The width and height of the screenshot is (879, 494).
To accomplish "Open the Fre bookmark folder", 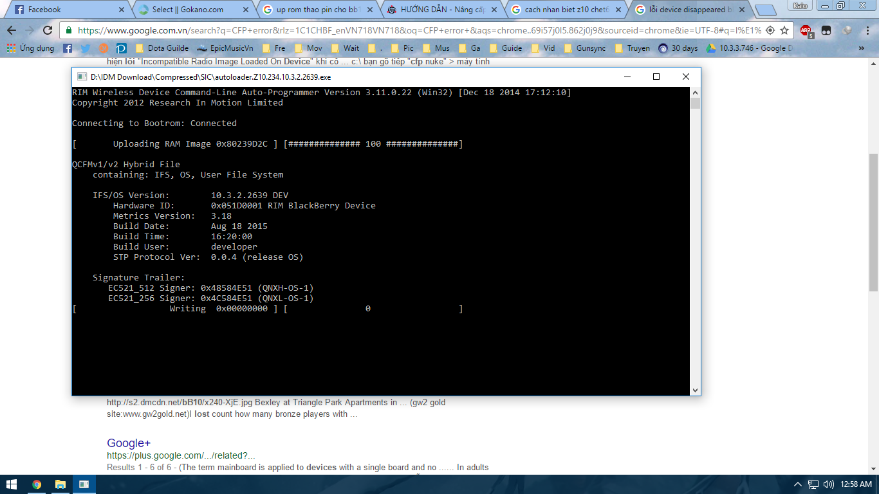I will pos(273,48).
